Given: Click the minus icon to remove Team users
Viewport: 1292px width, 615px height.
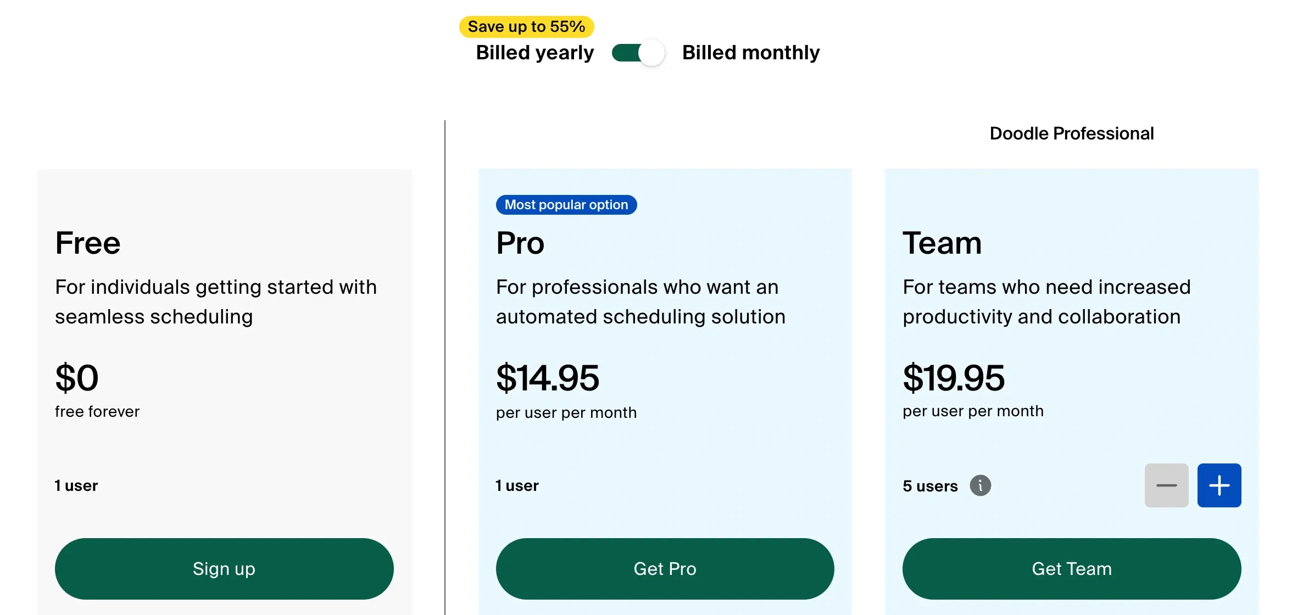Looking at the screenshot, I should [x=1167, y=485].
